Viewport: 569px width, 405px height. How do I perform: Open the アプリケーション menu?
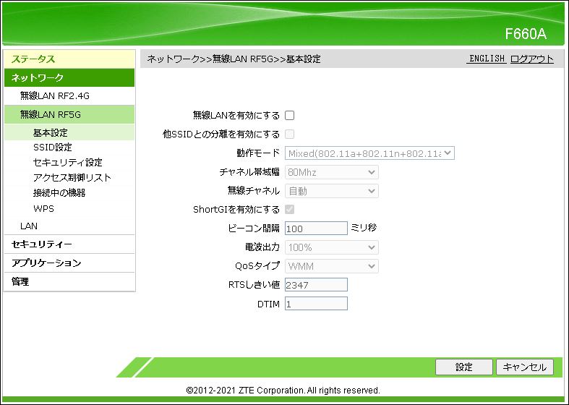69,263
